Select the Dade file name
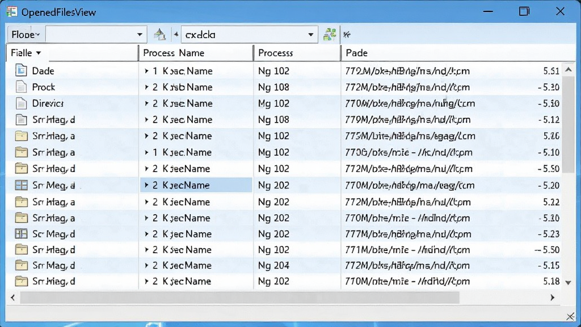 43,71
